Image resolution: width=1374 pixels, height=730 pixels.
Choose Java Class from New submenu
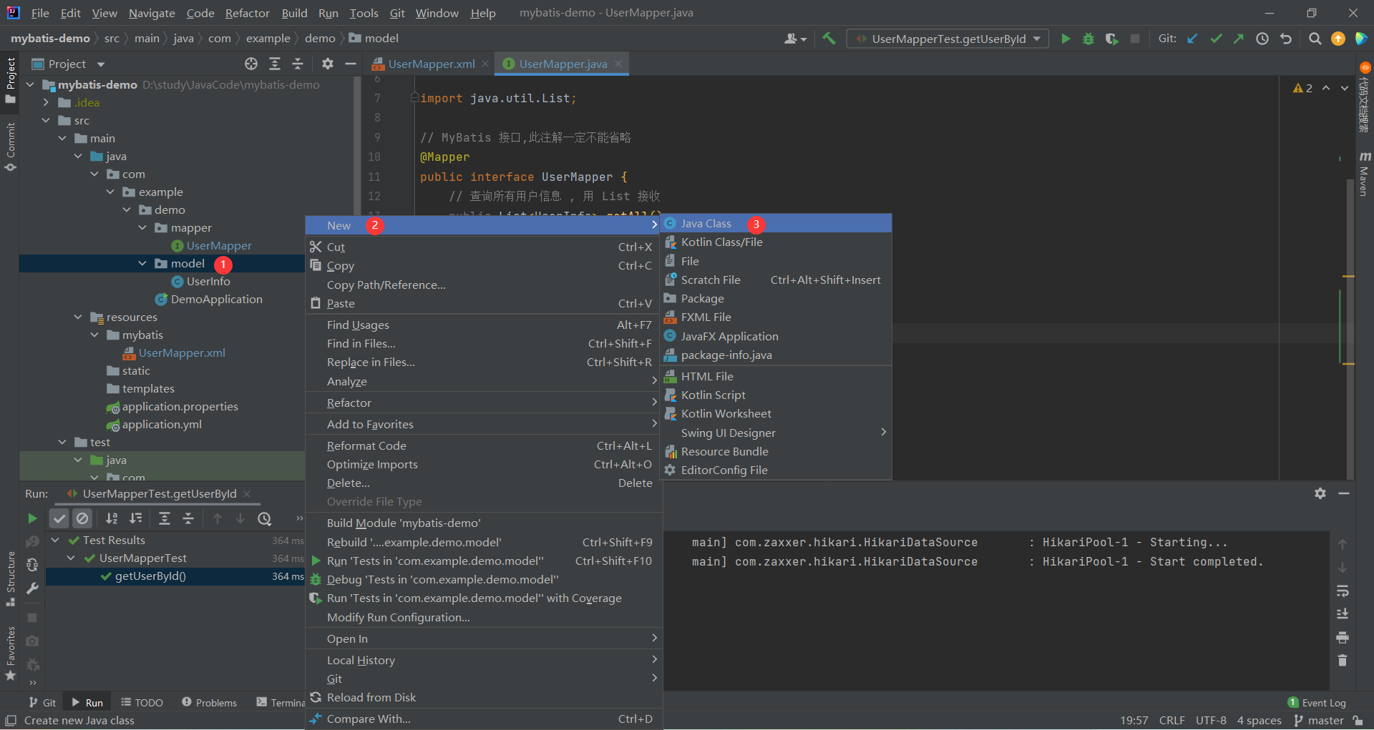click(776, 224)
